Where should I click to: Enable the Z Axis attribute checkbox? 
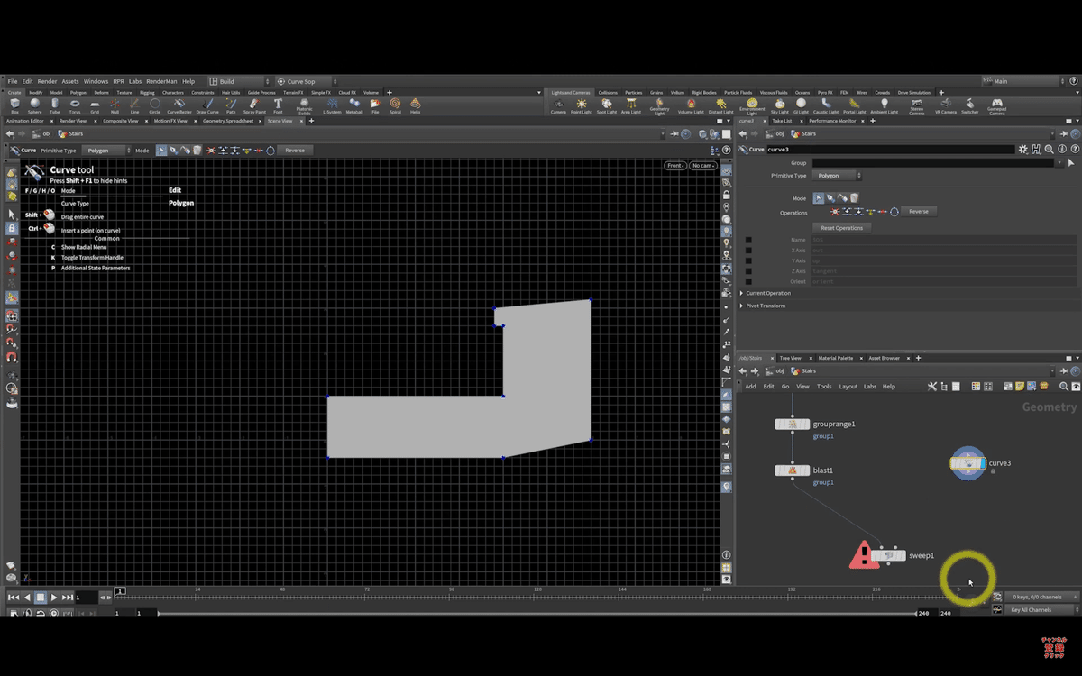[x=748, y=271]
